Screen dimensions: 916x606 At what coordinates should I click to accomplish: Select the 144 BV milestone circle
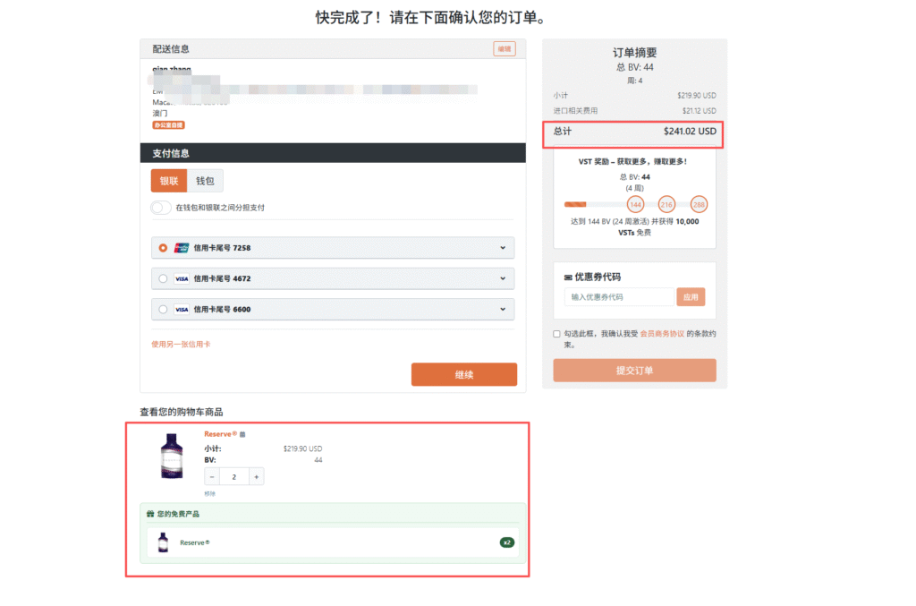point(636,205)
